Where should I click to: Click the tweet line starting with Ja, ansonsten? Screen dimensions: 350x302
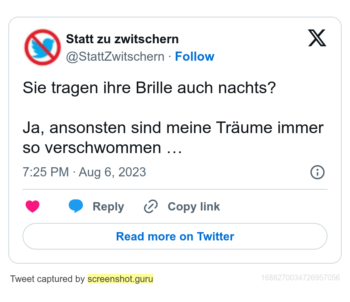coord(173,128)
